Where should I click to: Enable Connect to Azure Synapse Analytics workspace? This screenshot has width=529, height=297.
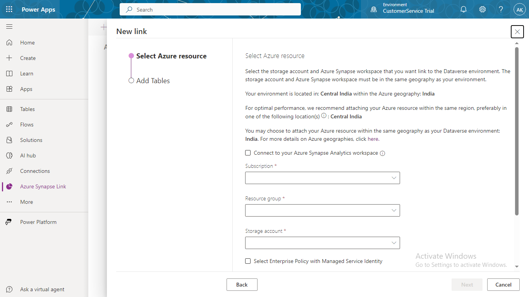coord(248,153)
